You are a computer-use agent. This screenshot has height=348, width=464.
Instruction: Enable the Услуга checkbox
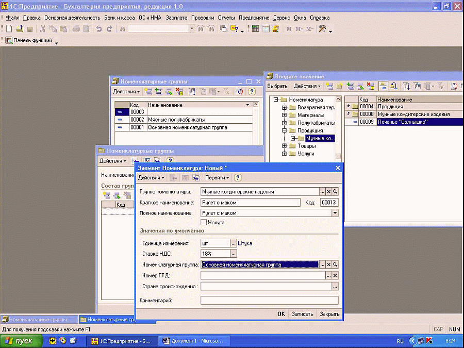click(204, 222)
